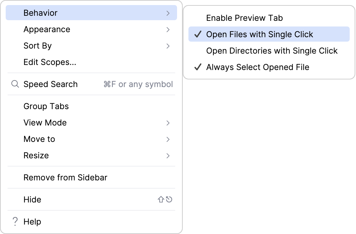
Task: Expand the Resize submenu
Action: point(168,155)
